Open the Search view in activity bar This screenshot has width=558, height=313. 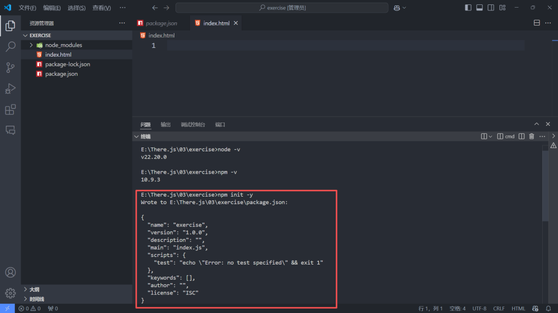[x=10, y=46]
